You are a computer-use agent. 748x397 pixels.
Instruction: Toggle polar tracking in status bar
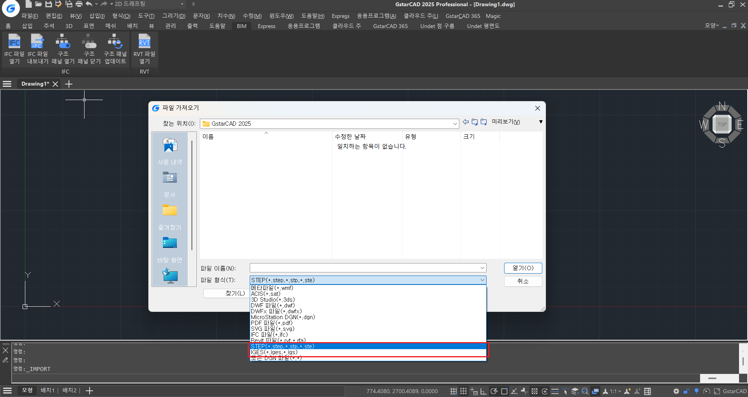494,391
